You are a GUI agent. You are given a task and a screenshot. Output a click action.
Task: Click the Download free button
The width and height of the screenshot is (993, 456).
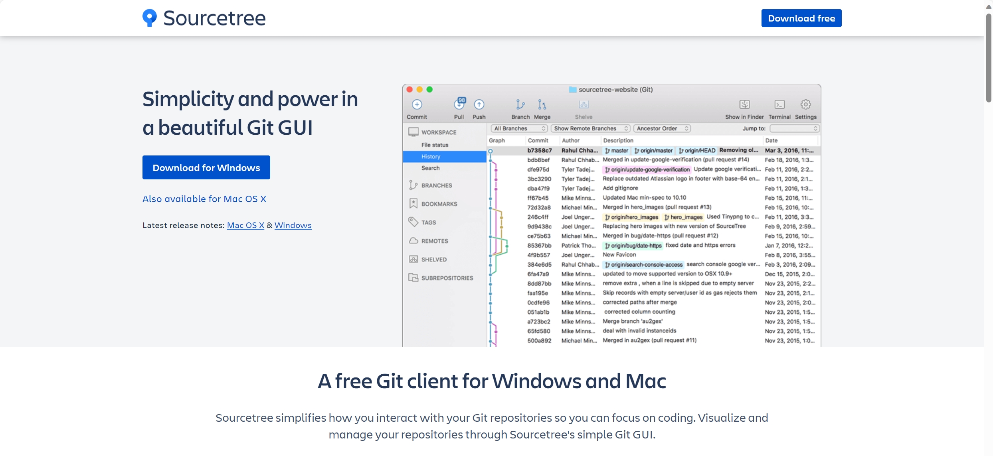801,18
